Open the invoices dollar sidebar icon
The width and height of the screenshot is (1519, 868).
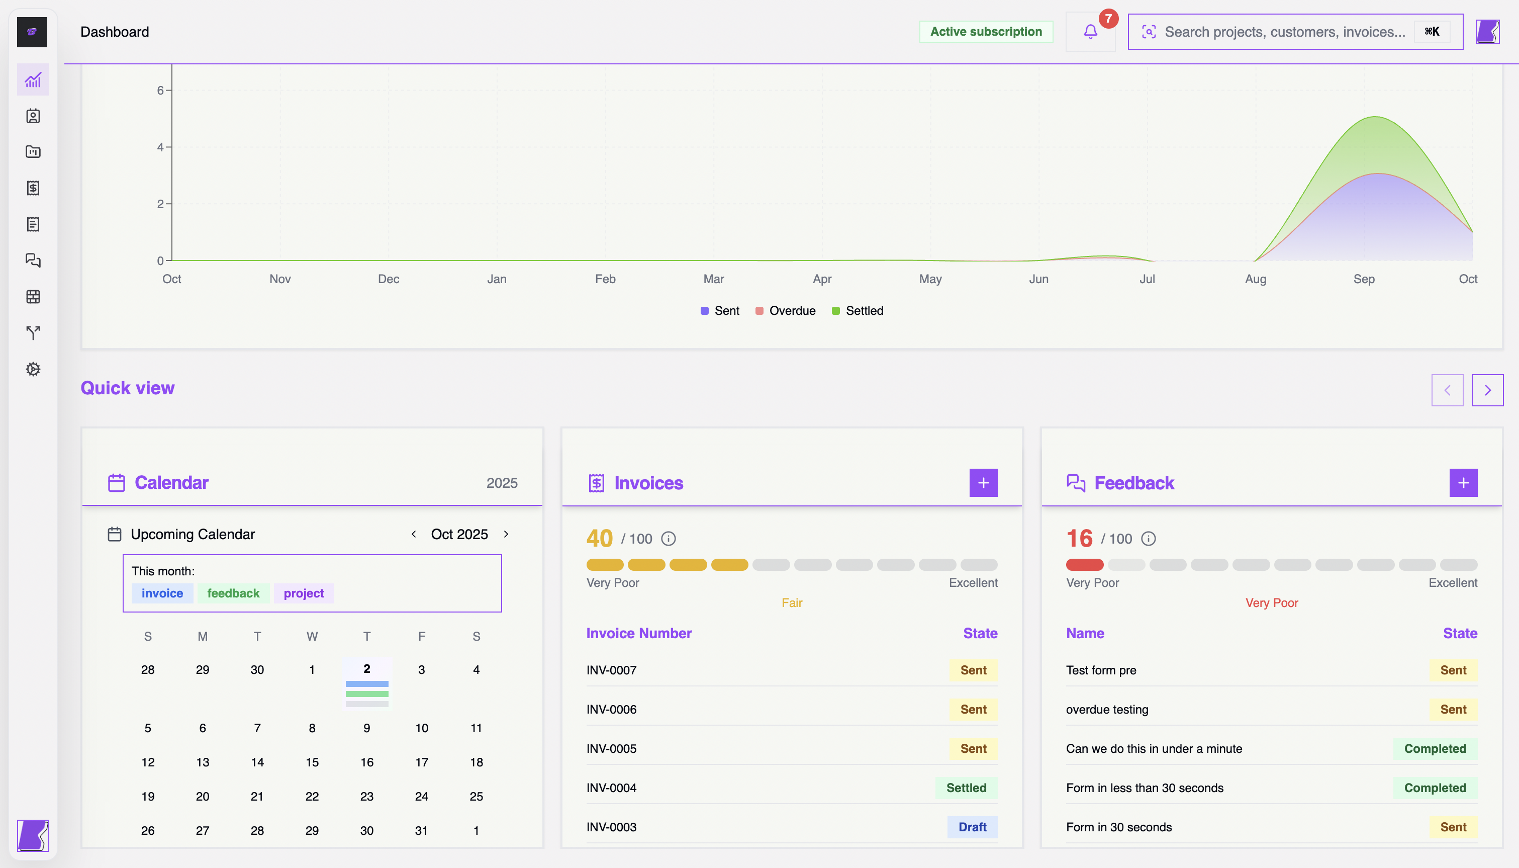(x=33, y=189)
